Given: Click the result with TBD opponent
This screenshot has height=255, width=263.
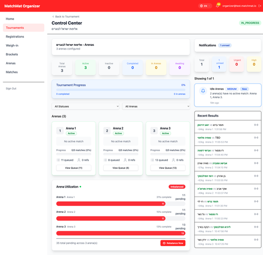Looking at the screenshot, I should pyautogui.click(x=228, y=140).
